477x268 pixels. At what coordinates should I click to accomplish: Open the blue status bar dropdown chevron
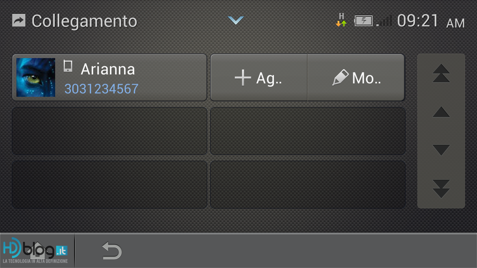pyautogui.click(x=236, y=20)
